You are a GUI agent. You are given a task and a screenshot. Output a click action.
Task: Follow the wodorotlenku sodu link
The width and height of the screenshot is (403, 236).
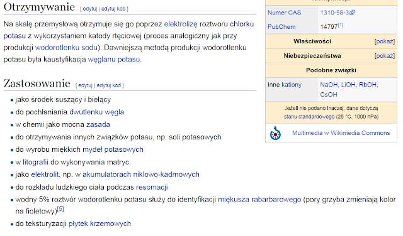tap(66, 48)
